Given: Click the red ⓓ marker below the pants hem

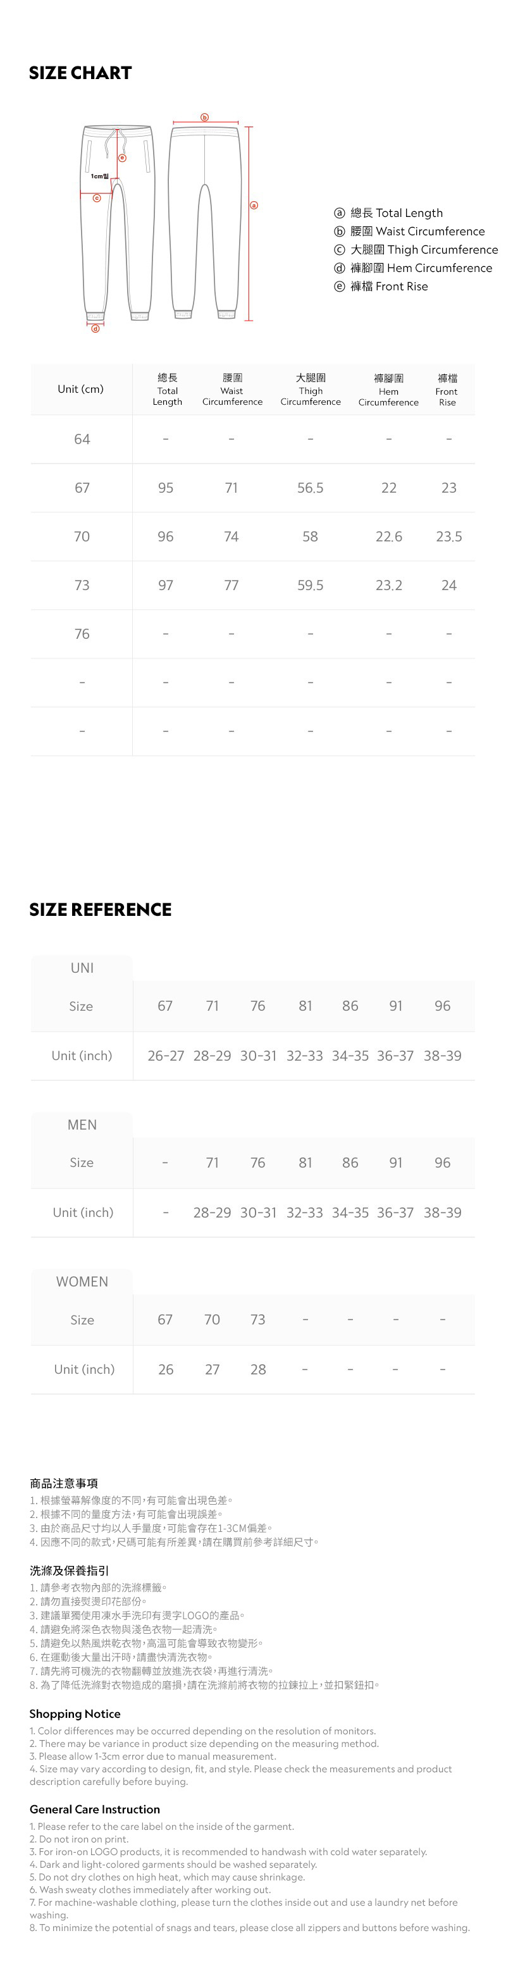Looking at the screenshot, I should pyautogui.click(x=96, y=328).
